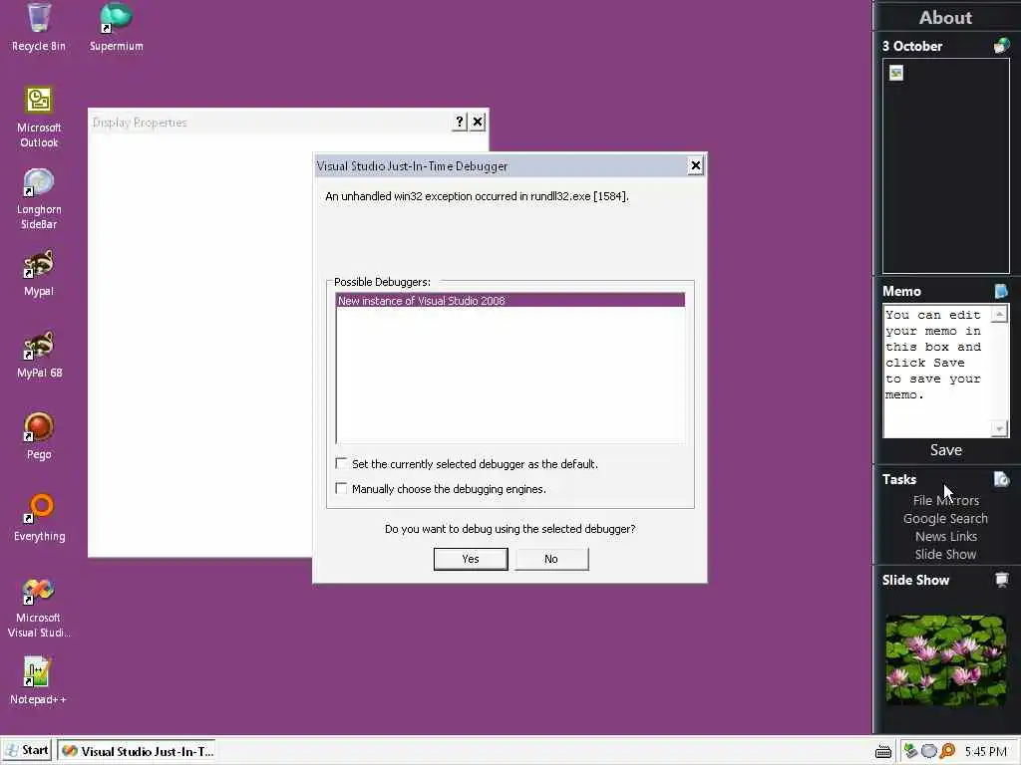The width and height of the screenshot is (1021, 765).
Task: Open File Mirrors in Tasks
Action: click(945, 500)
